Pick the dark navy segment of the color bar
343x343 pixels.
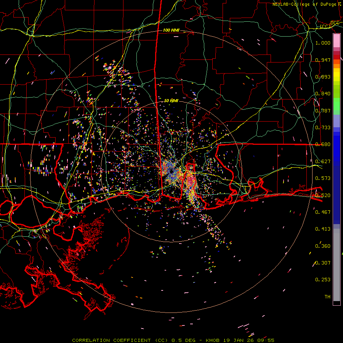(x=337, y=195)
